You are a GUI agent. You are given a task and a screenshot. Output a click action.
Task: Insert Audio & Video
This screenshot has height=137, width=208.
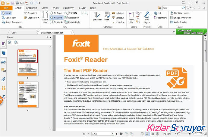(x=179, y=22)
